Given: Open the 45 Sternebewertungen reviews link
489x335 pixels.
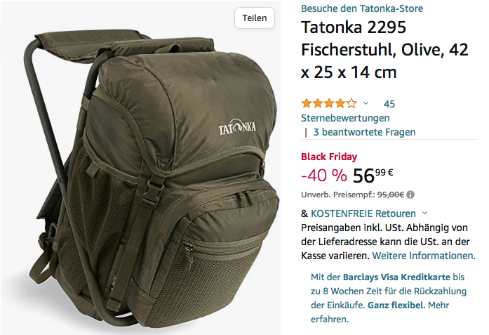Looking at the screenshot, I should click(348, 111).
